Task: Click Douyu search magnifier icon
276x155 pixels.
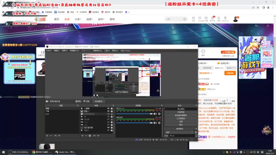Action: 185,19
